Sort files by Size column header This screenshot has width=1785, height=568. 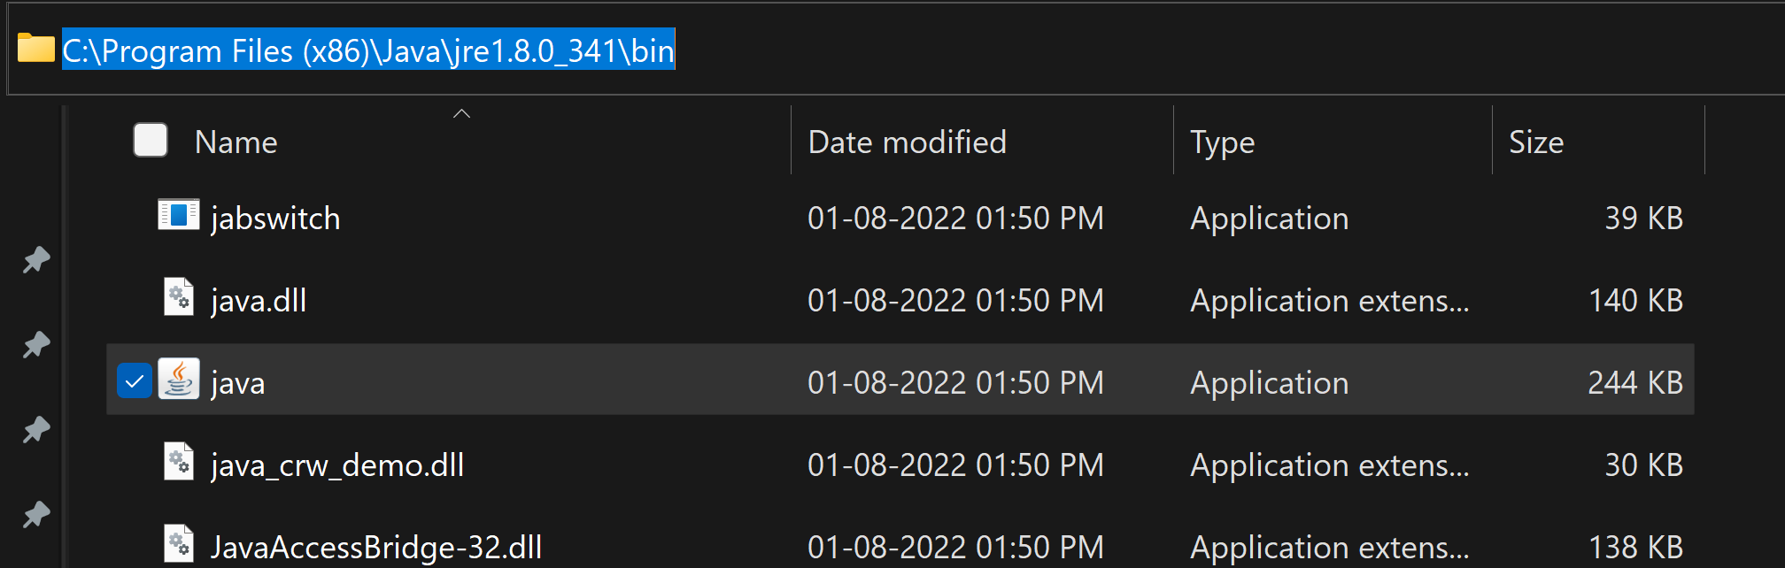coord(1535,142)
